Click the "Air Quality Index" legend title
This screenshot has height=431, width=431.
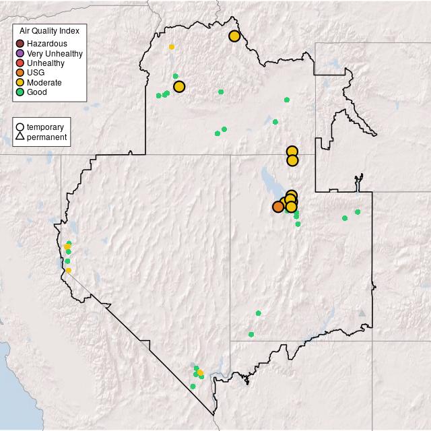point(50,31)
